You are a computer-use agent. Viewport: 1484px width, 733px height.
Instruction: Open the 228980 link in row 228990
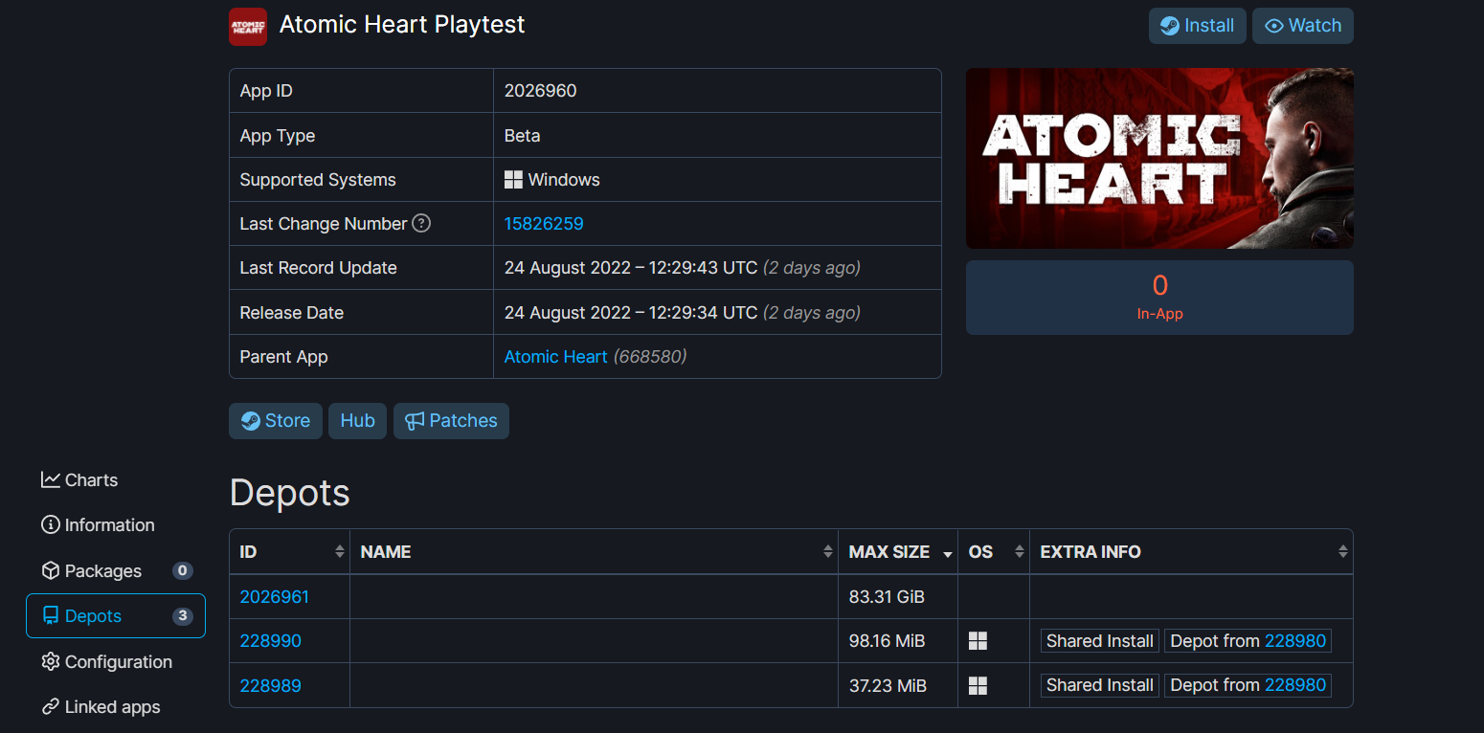coord(1295,641)
